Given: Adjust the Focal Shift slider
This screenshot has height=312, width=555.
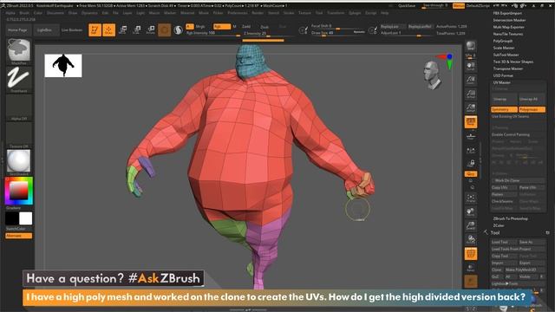Looking at the screenshot, I should coord(337,26).
